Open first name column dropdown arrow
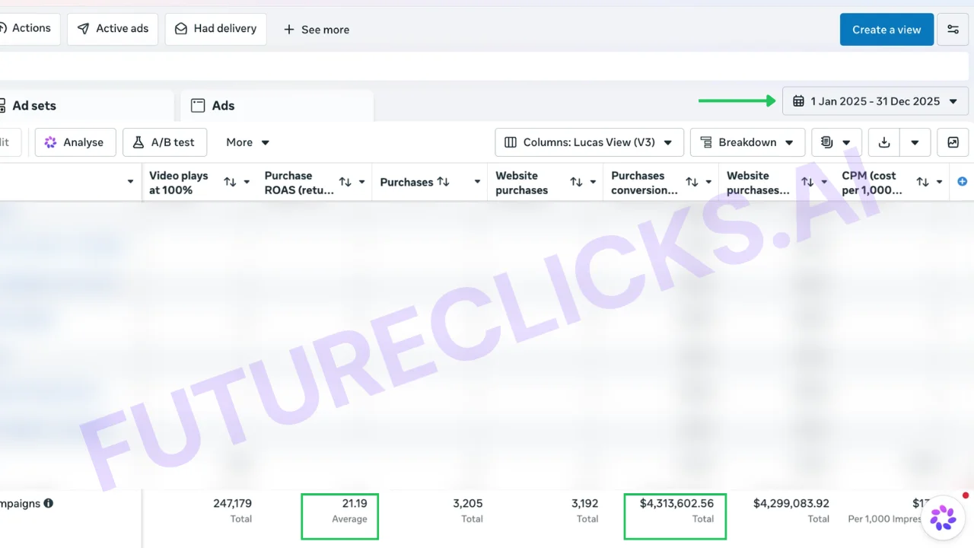Image resolution: width=974 pixels, height=548 pixels. (x=131, y=182)
